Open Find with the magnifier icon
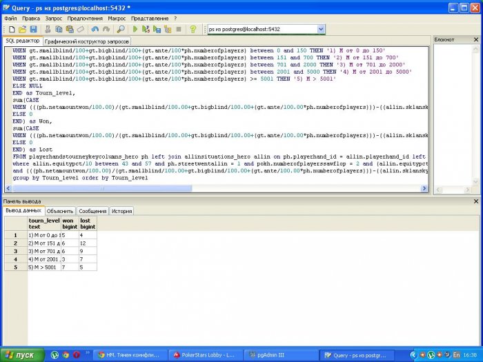The width and height of the screenshot is (483, 362). point(121,30)
